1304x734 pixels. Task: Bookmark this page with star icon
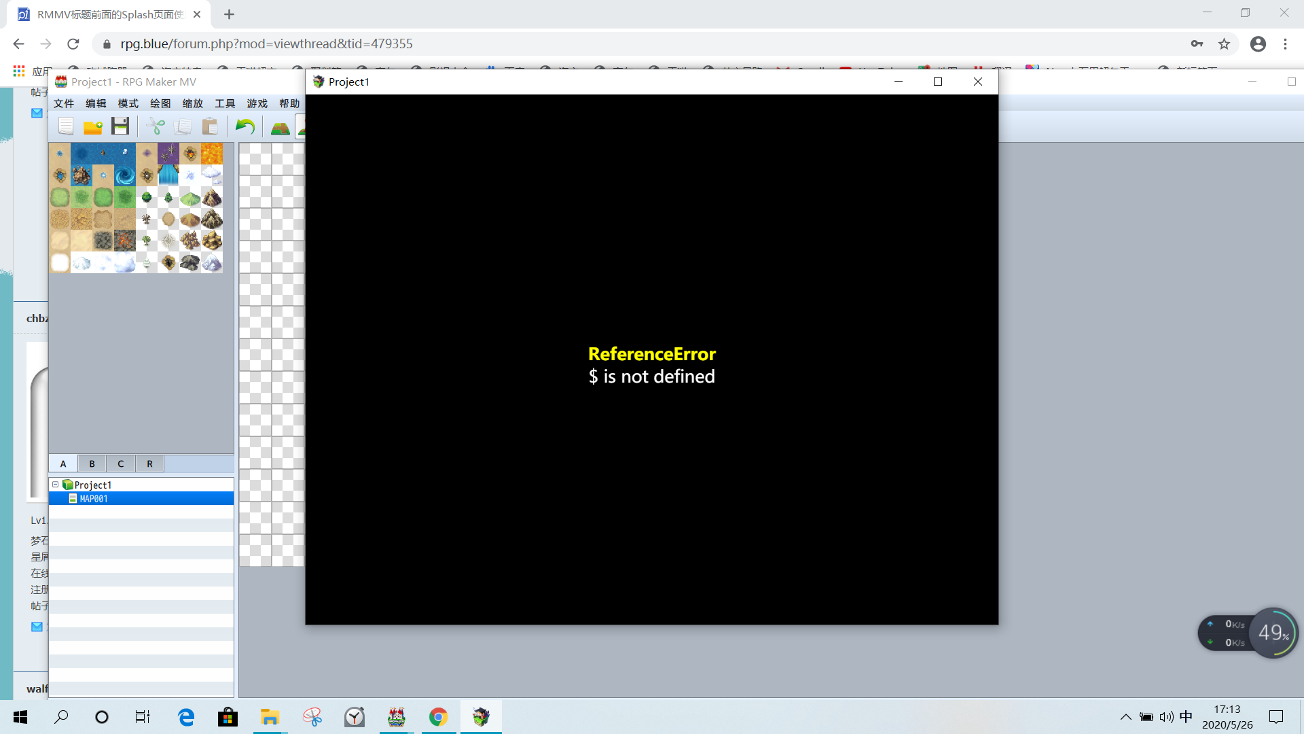(1224, 44)
